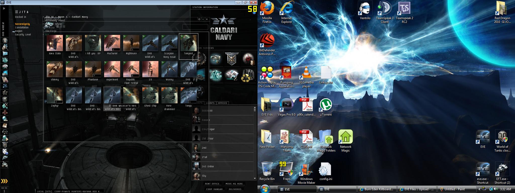Open the Corp Hangar button
515x193 pixels.
[x=214, y=189]
